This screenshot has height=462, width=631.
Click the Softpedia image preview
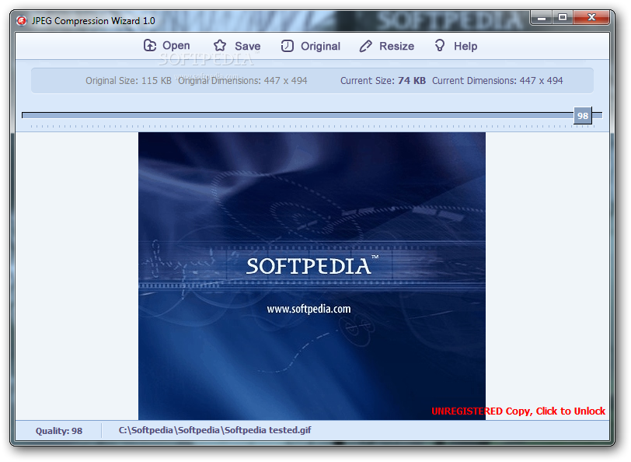tap(312, 276)
